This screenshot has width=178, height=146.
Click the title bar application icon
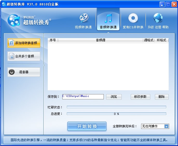[4, 4]
